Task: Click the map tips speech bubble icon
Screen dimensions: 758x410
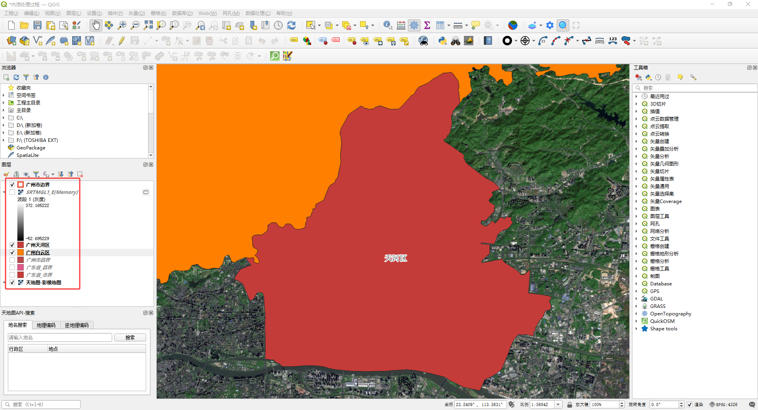Action: point(476,26)
